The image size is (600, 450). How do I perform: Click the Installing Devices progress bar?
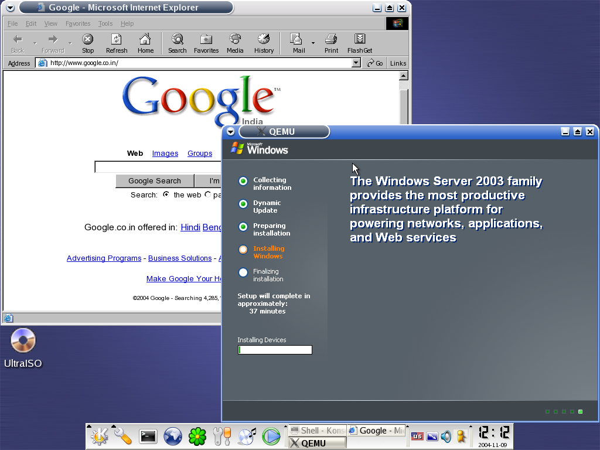[275, 350]
